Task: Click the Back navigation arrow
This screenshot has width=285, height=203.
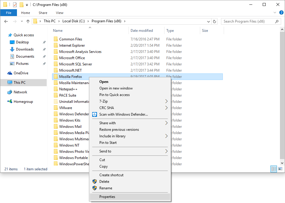Action: 6,21
